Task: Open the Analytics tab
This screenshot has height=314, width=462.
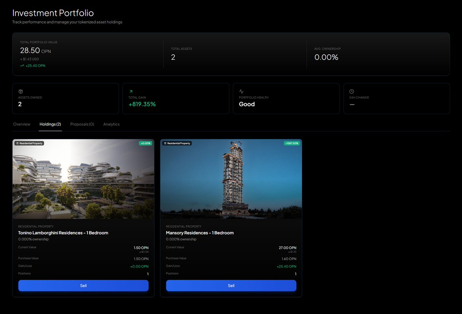Action: 111,124
